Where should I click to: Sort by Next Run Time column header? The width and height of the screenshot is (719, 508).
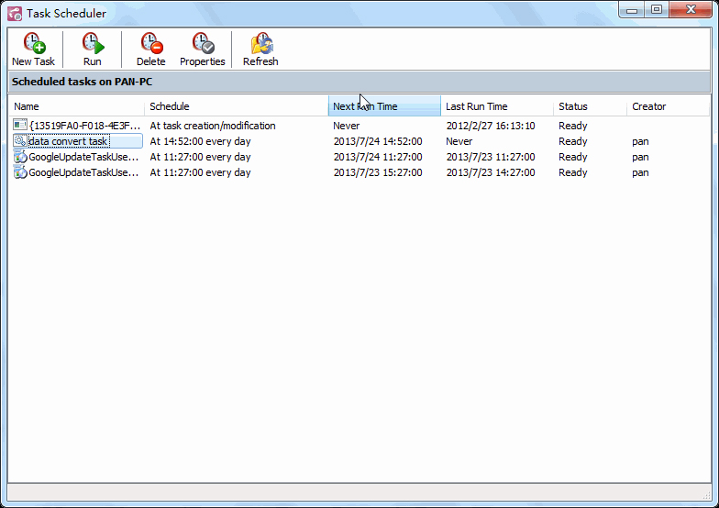click(x=383, y=106)
